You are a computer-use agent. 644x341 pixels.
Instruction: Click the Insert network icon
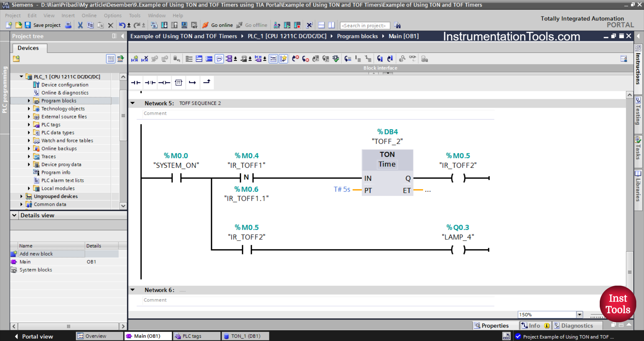coord(135,59)
